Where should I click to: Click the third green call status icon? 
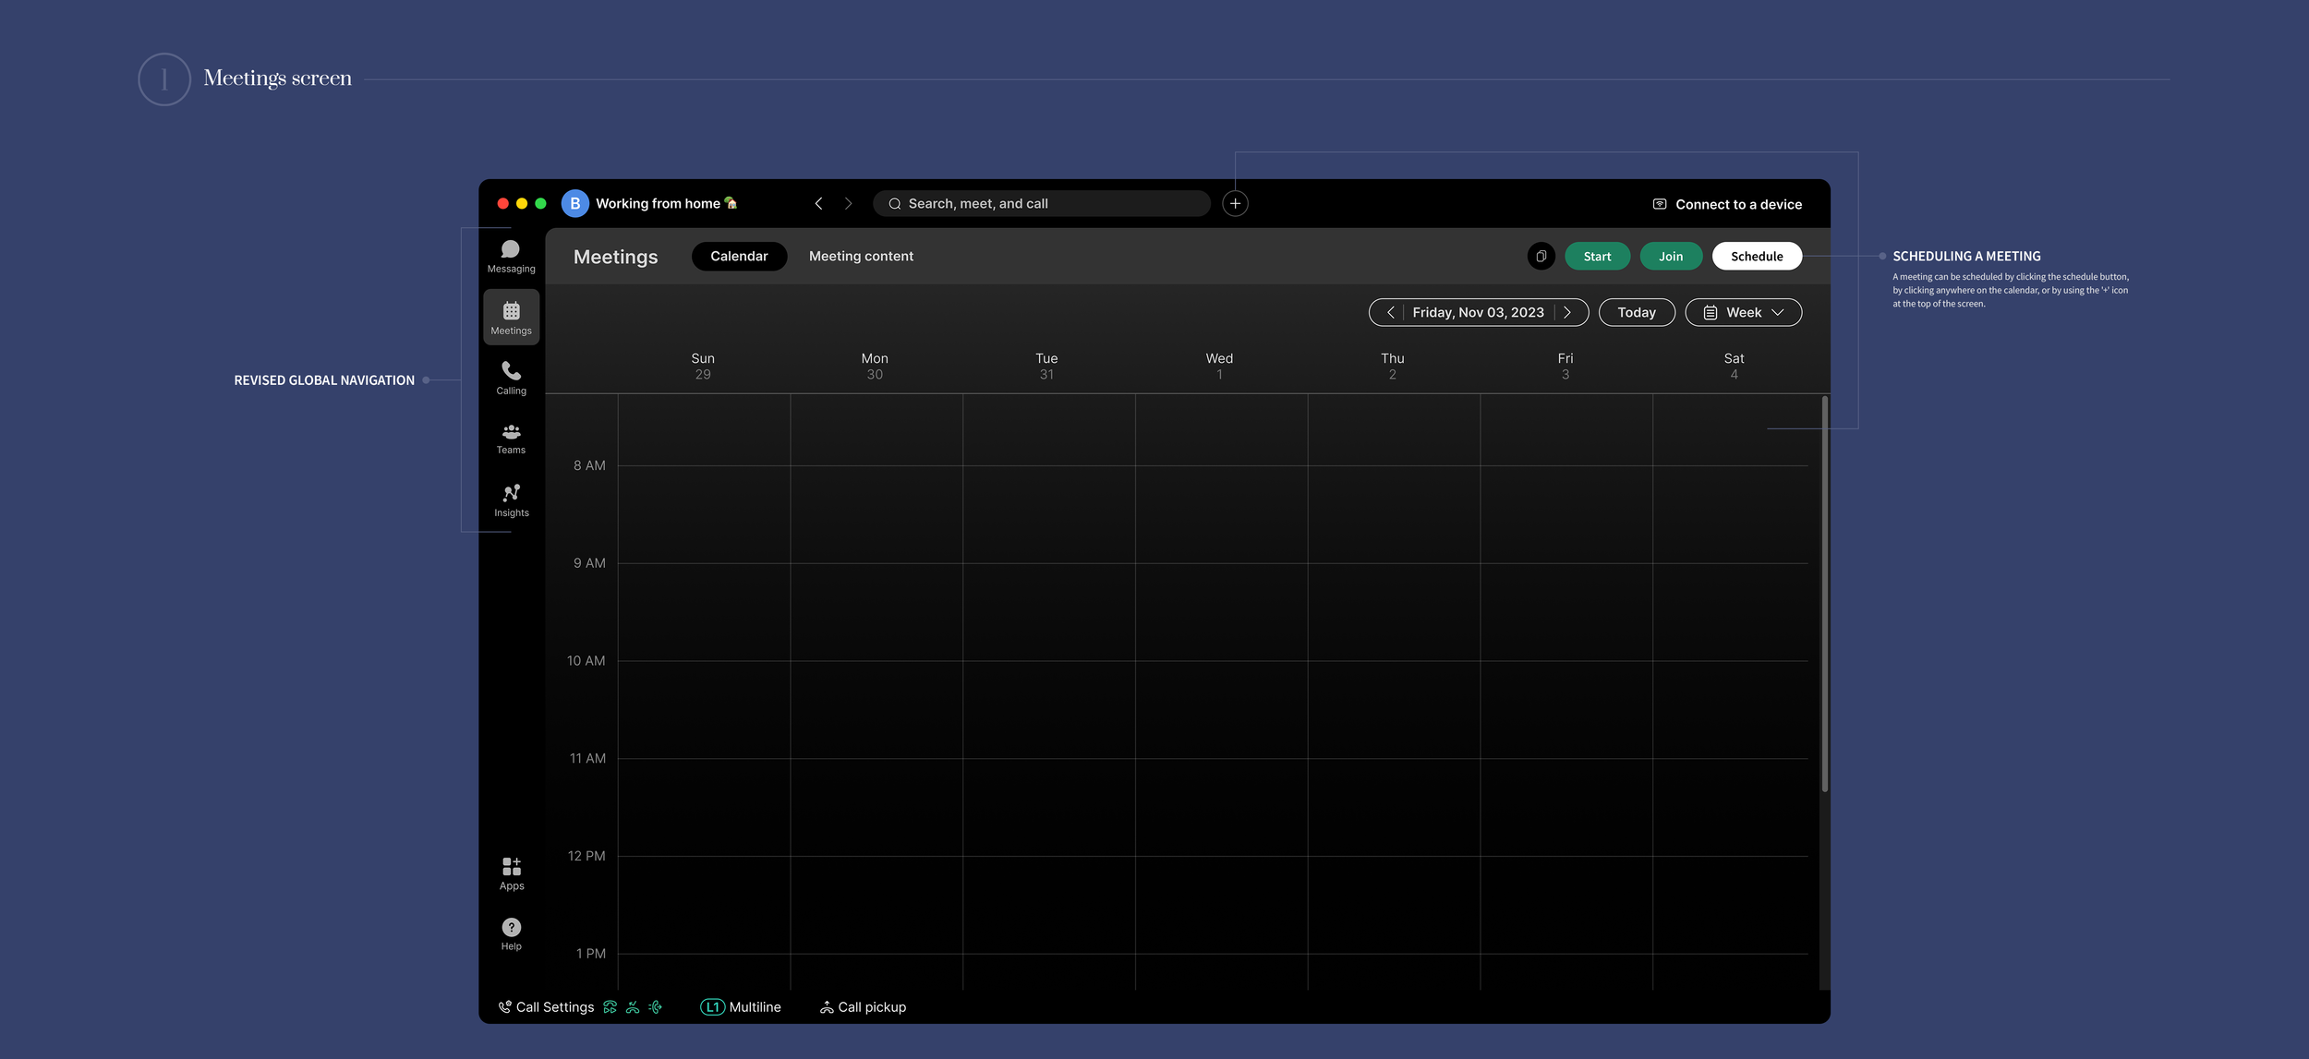pos(655,1007)
